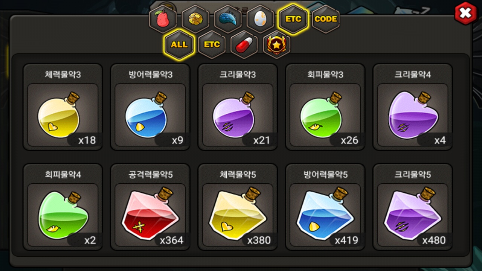Select the purple 크리물약3 potion
Viewport: 482px width, 271px height.
click(x=238, y=107)
